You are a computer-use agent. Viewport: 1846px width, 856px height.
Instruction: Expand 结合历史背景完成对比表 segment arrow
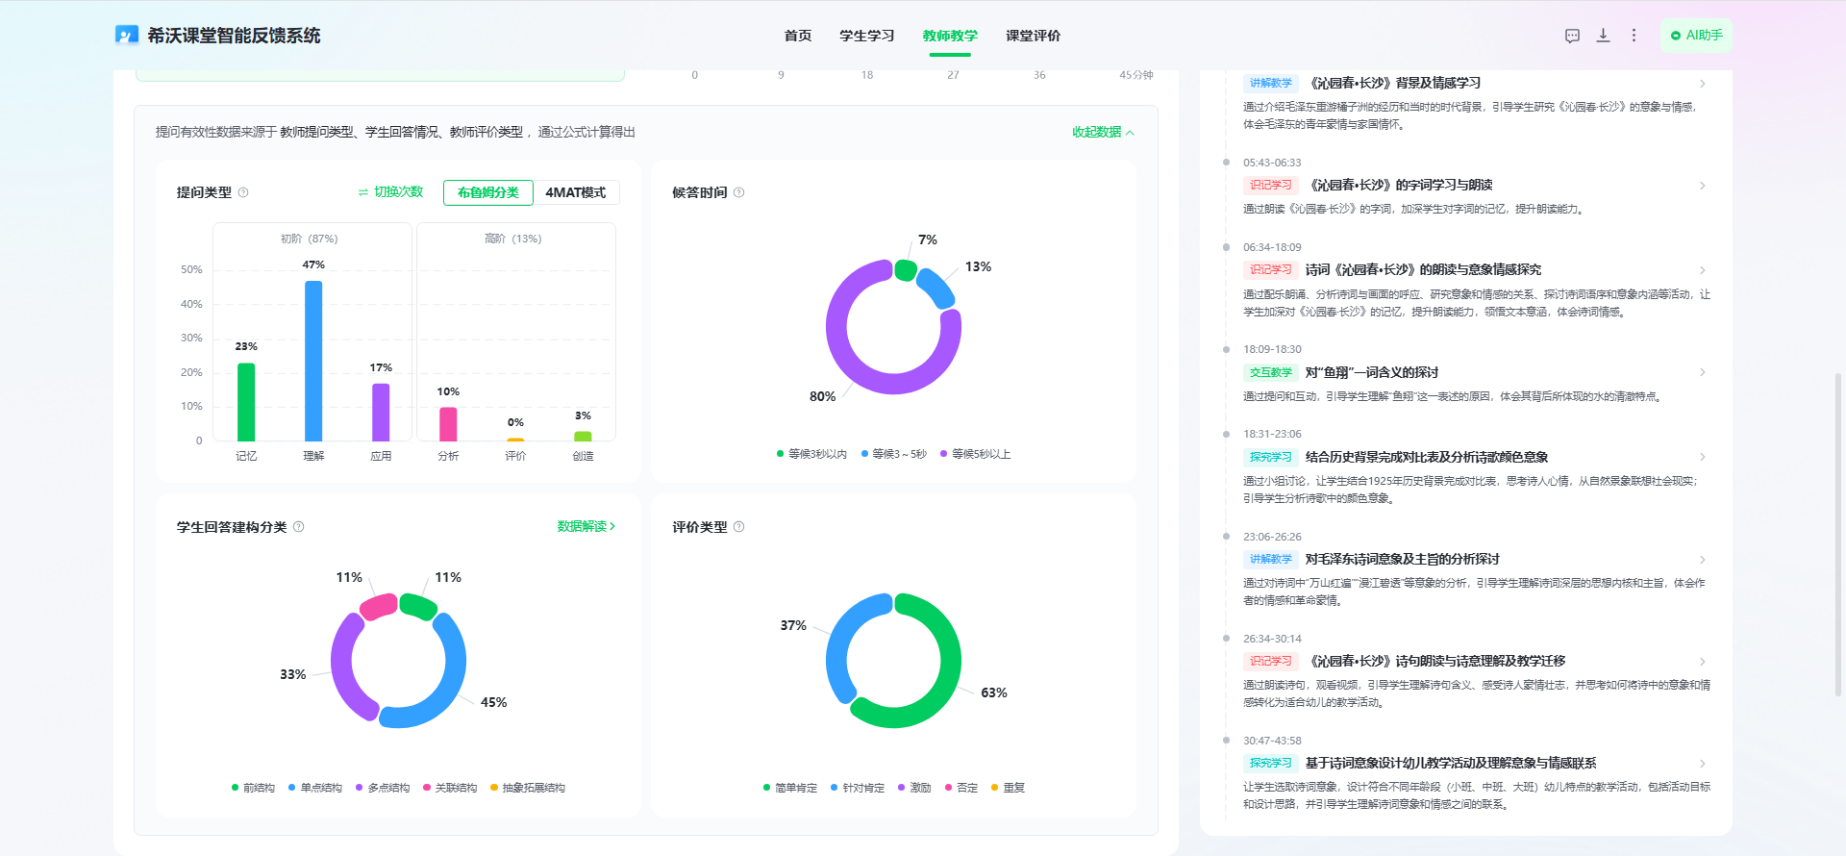[1702, 458]
